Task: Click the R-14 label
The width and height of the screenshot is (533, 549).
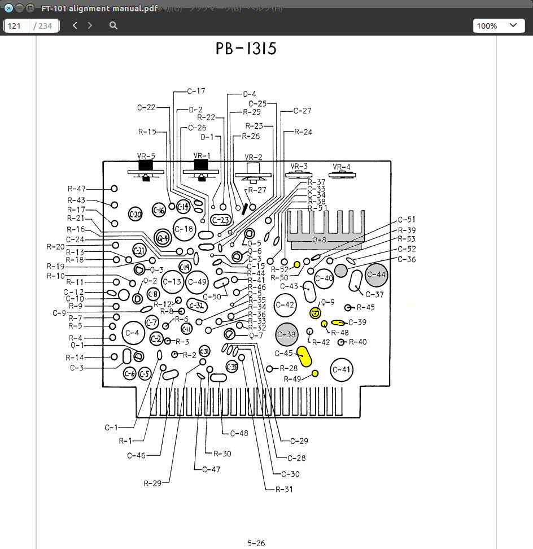Action: click(75, 358)
